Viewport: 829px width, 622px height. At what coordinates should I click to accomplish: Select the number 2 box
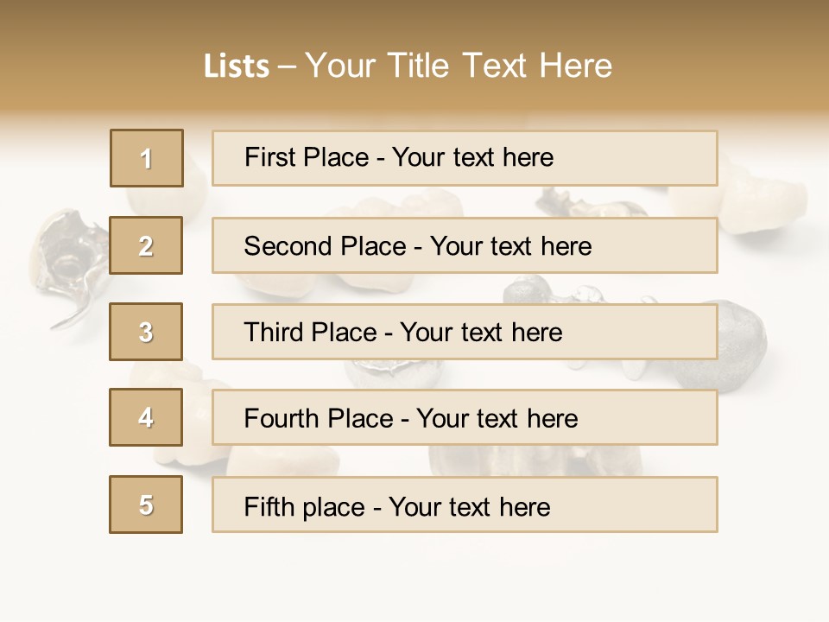point(146,245)
